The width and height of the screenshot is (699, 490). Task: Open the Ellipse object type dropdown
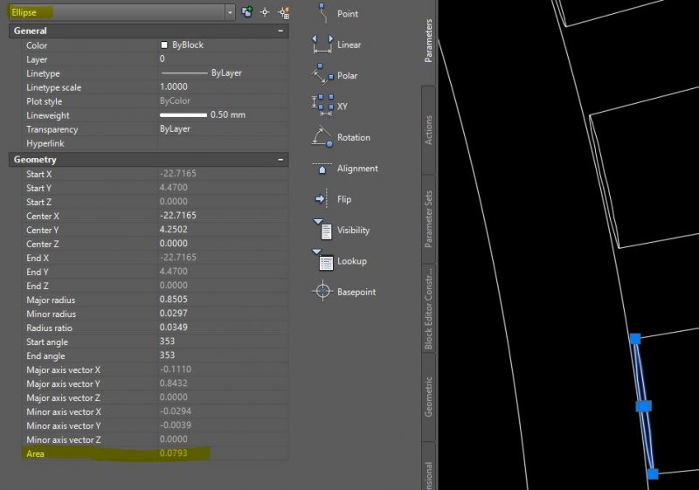(x=230, y=12)
